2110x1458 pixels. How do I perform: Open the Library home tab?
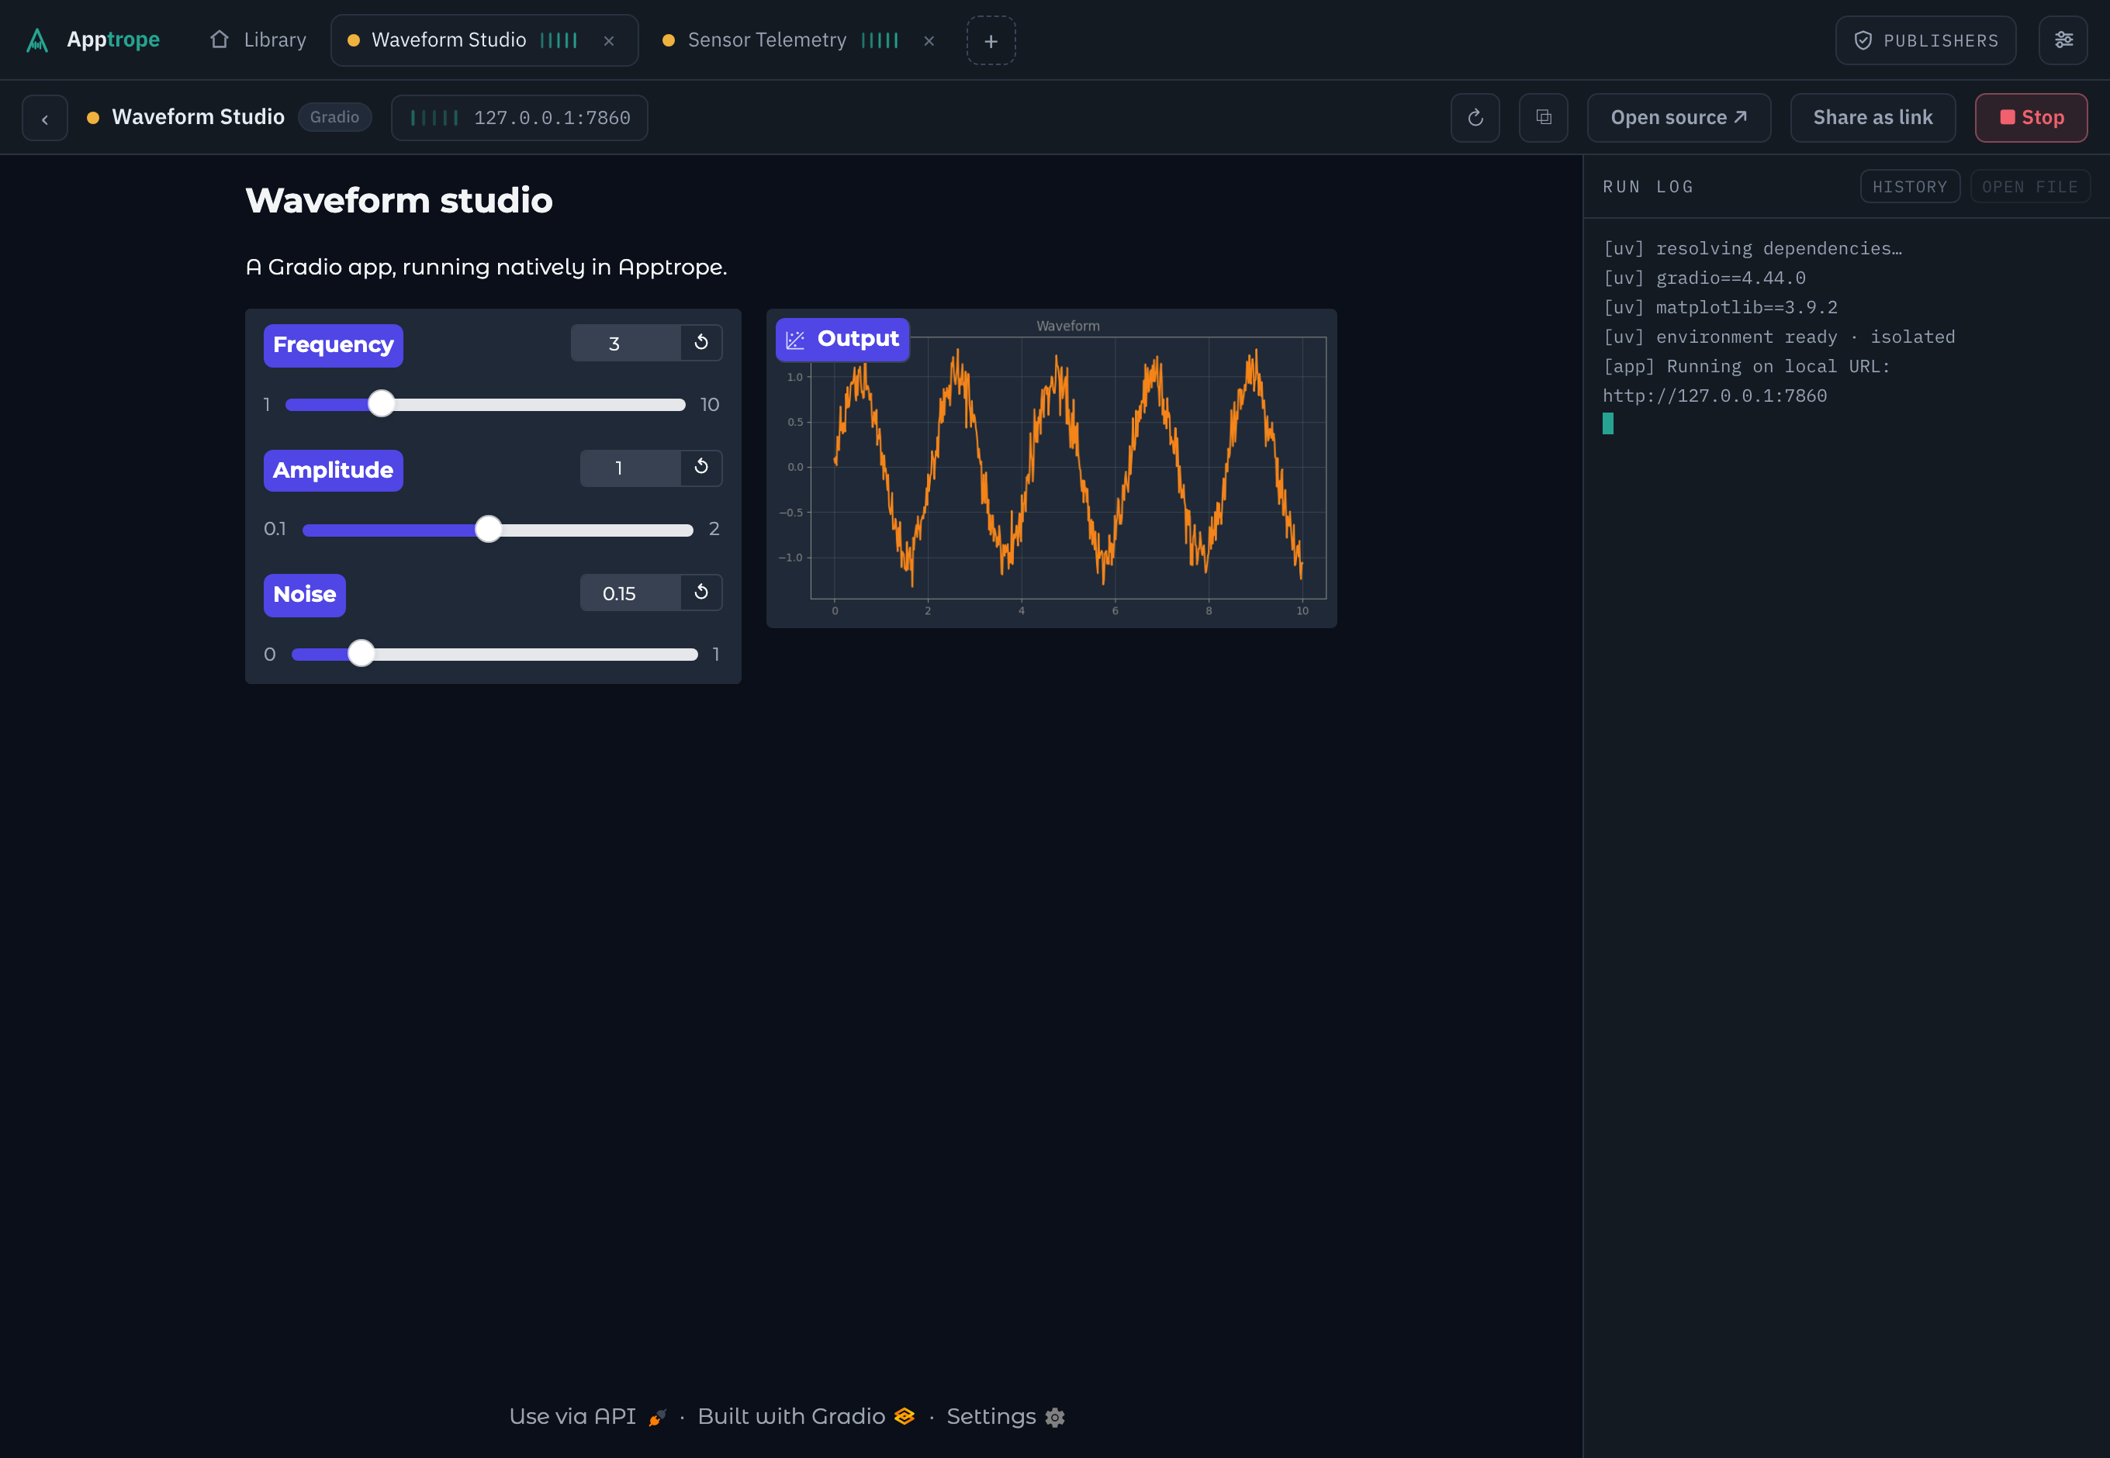[258, 40]
